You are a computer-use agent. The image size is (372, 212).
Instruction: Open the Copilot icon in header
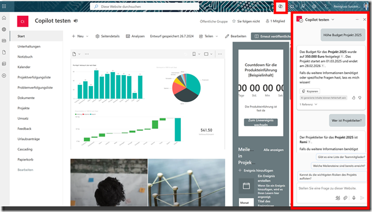coord(280,6)
